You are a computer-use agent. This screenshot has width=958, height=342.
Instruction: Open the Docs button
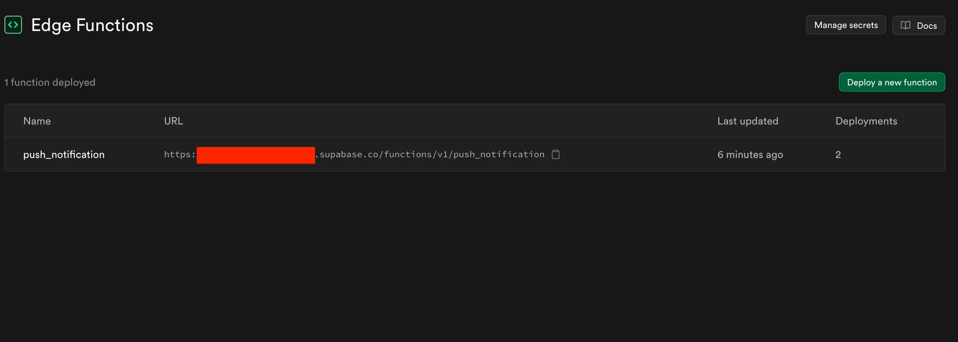click(x=918, y=25)
